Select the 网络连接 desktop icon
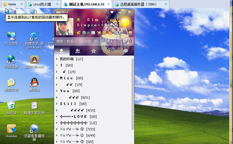Image resolution: width=233 pixels, height=144 pixels. [11, 62]
